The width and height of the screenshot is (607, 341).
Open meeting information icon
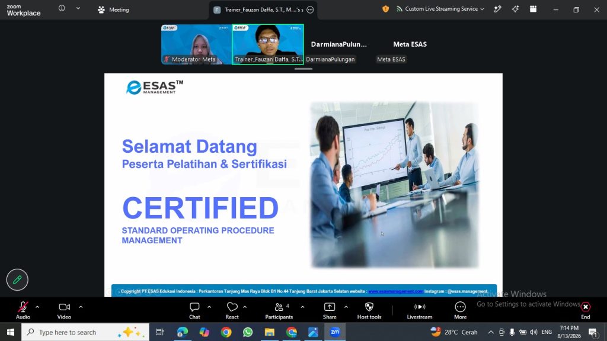[x=62, y=8]
